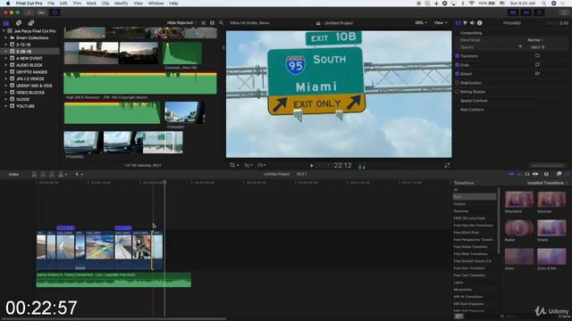This screenshot has width=572, height=321.
Task: Open the Modify menu
Action: point(122,4)
